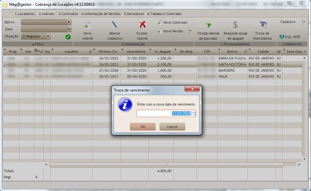Click the info icon in dialog
Image resolution: width=311 pixels, height=191 pixels.
point(125,105)
